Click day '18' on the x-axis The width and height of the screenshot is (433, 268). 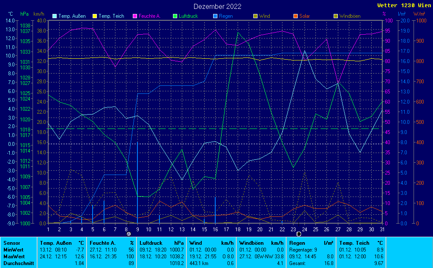(238, 230)
